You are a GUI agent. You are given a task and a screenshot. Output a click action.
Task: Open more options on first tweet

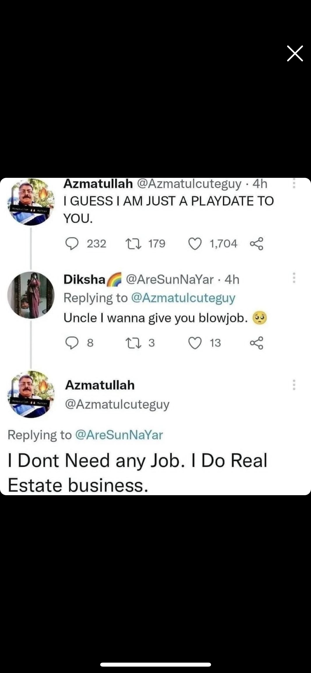click(294, 183)
